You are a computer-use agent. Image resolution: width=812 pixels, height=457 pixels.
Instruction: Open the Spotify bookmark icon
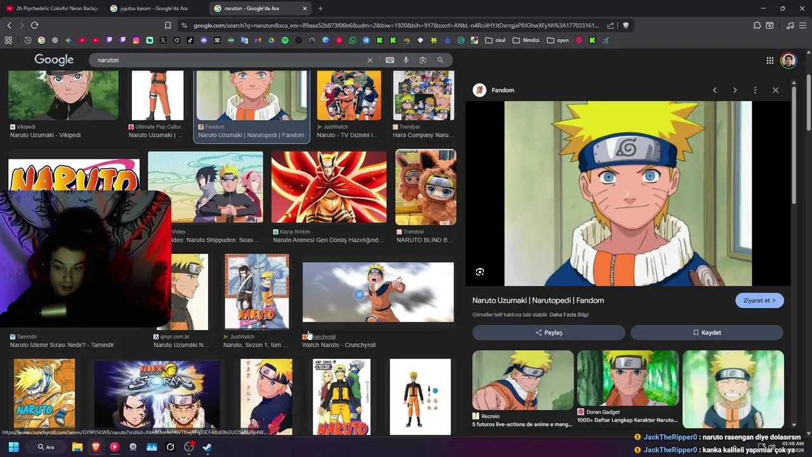[285, 40]
